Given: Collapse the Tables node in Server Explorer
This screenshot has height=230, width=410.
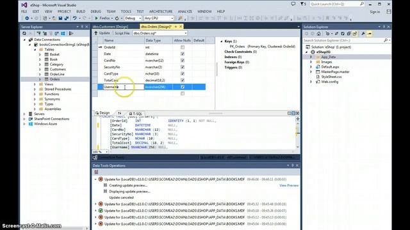Looking at the screenshot, I should coord(35,50).
